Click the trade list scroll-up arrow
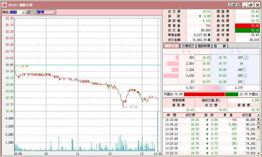Screen dimensions: 262x157 pyautogui.click(x=258, y=115)
